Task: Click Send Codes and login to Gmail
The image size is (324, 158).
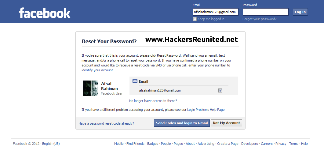Action: [x=182, y=123]
